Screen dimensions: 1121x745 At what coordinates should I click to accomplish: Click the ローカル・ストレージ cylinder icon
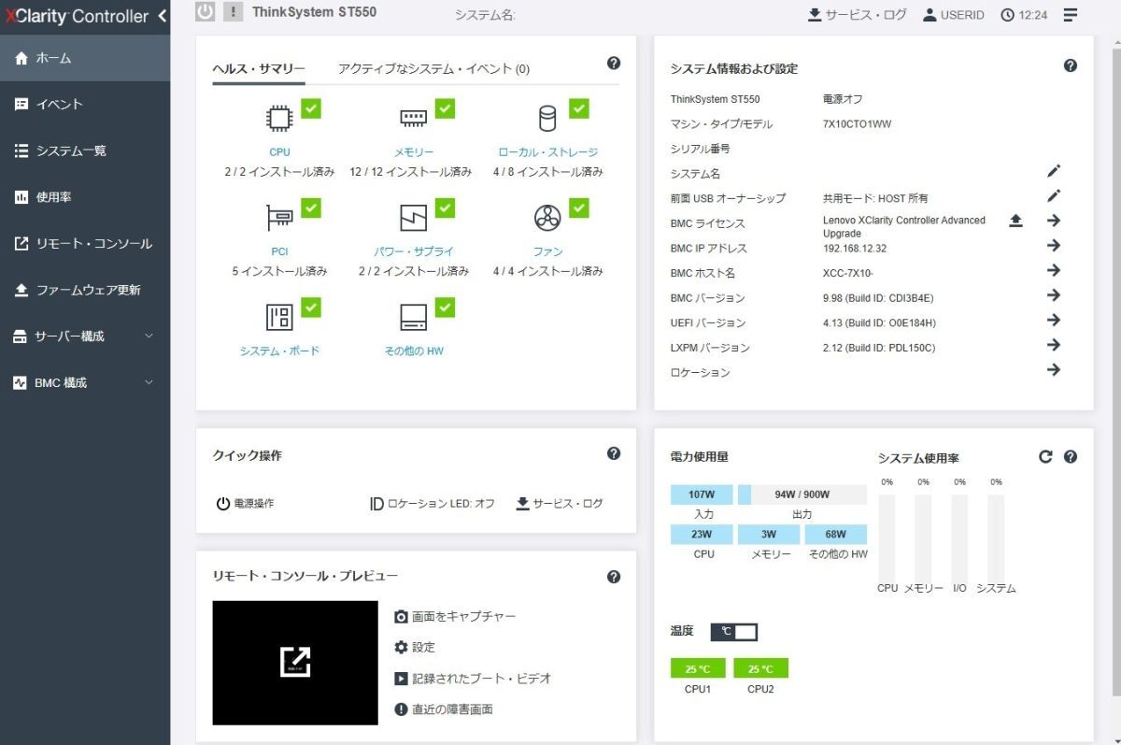coord(547,119)
